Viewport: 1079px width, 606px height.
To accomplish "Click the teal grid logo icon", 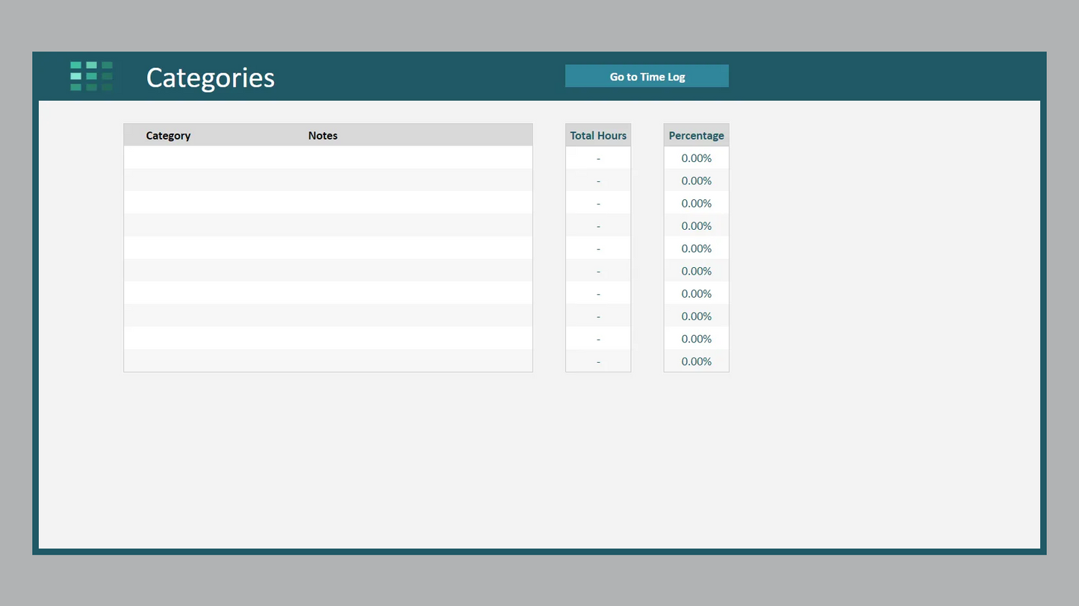I will coord(91,76).
